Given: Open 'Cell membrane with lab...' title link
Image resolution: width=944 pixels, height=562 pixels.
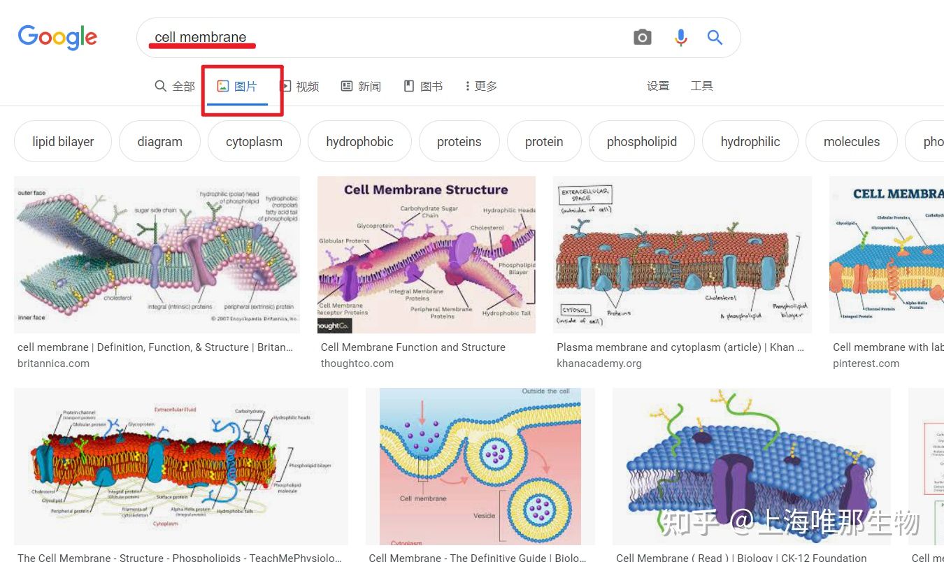Looking at the screenshot, I should [x=888, y=347].
